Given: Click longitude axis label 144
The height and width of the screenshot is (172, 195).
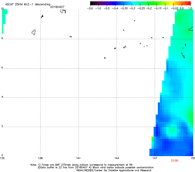Looking at the screenshot, I should tap(117, 158).
